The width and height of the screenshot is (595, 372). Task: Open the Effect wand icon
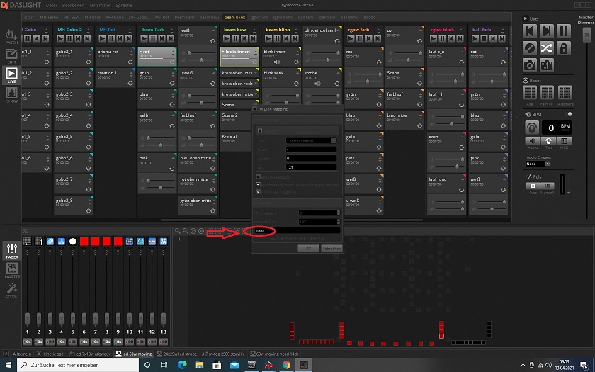point(12,291)
